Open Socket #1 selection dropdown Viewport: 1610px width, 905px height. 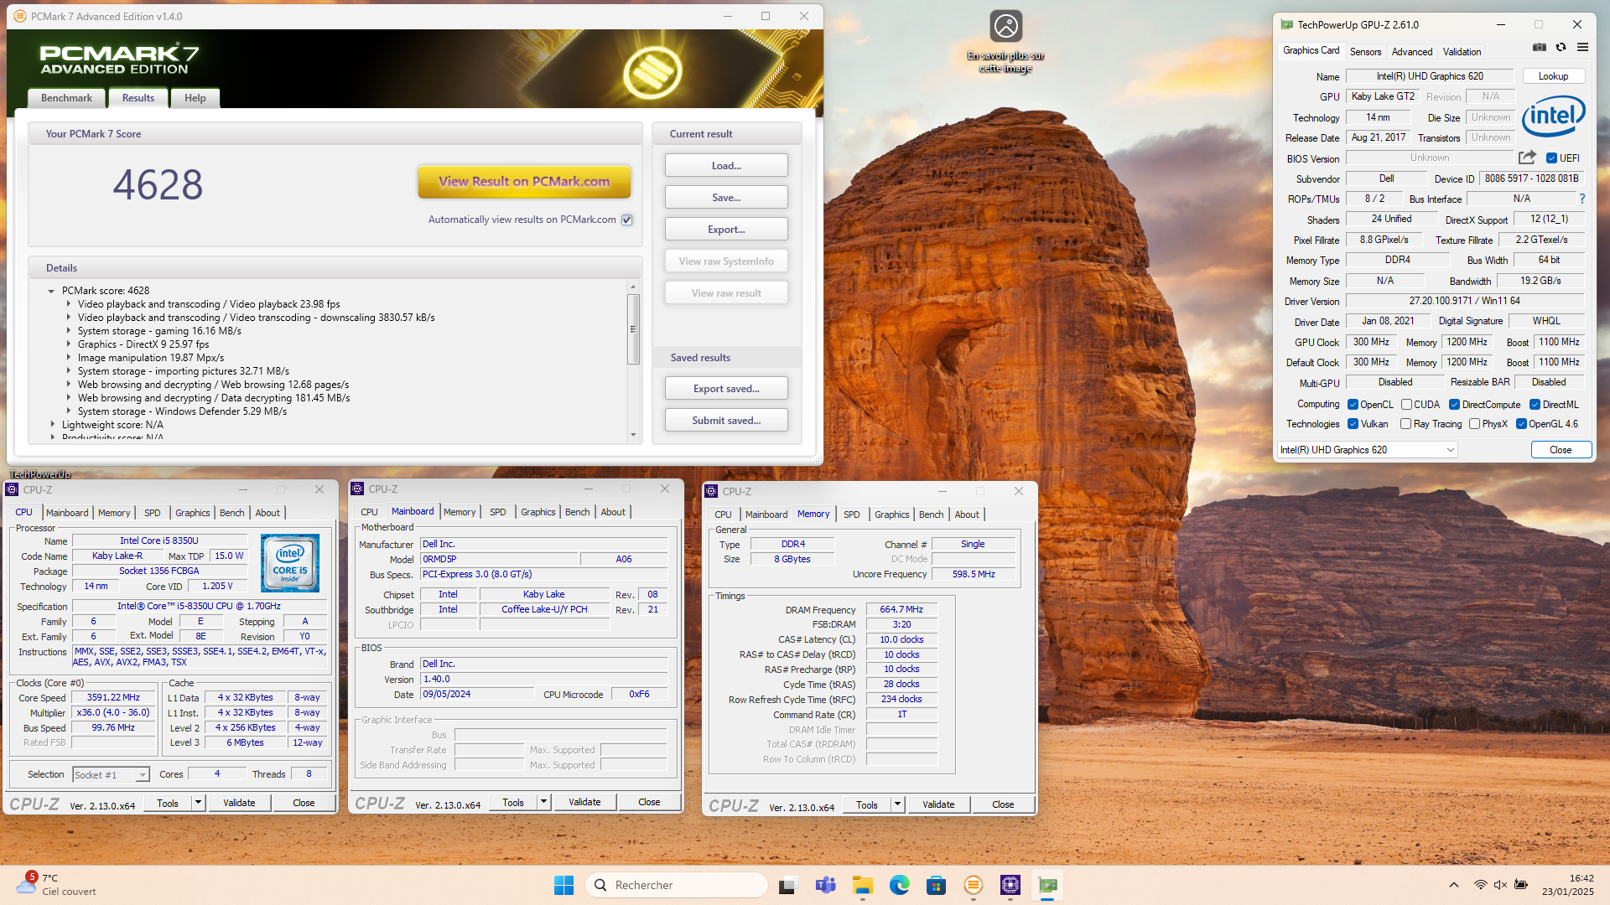pyautogui.click(x=111, y=775)
